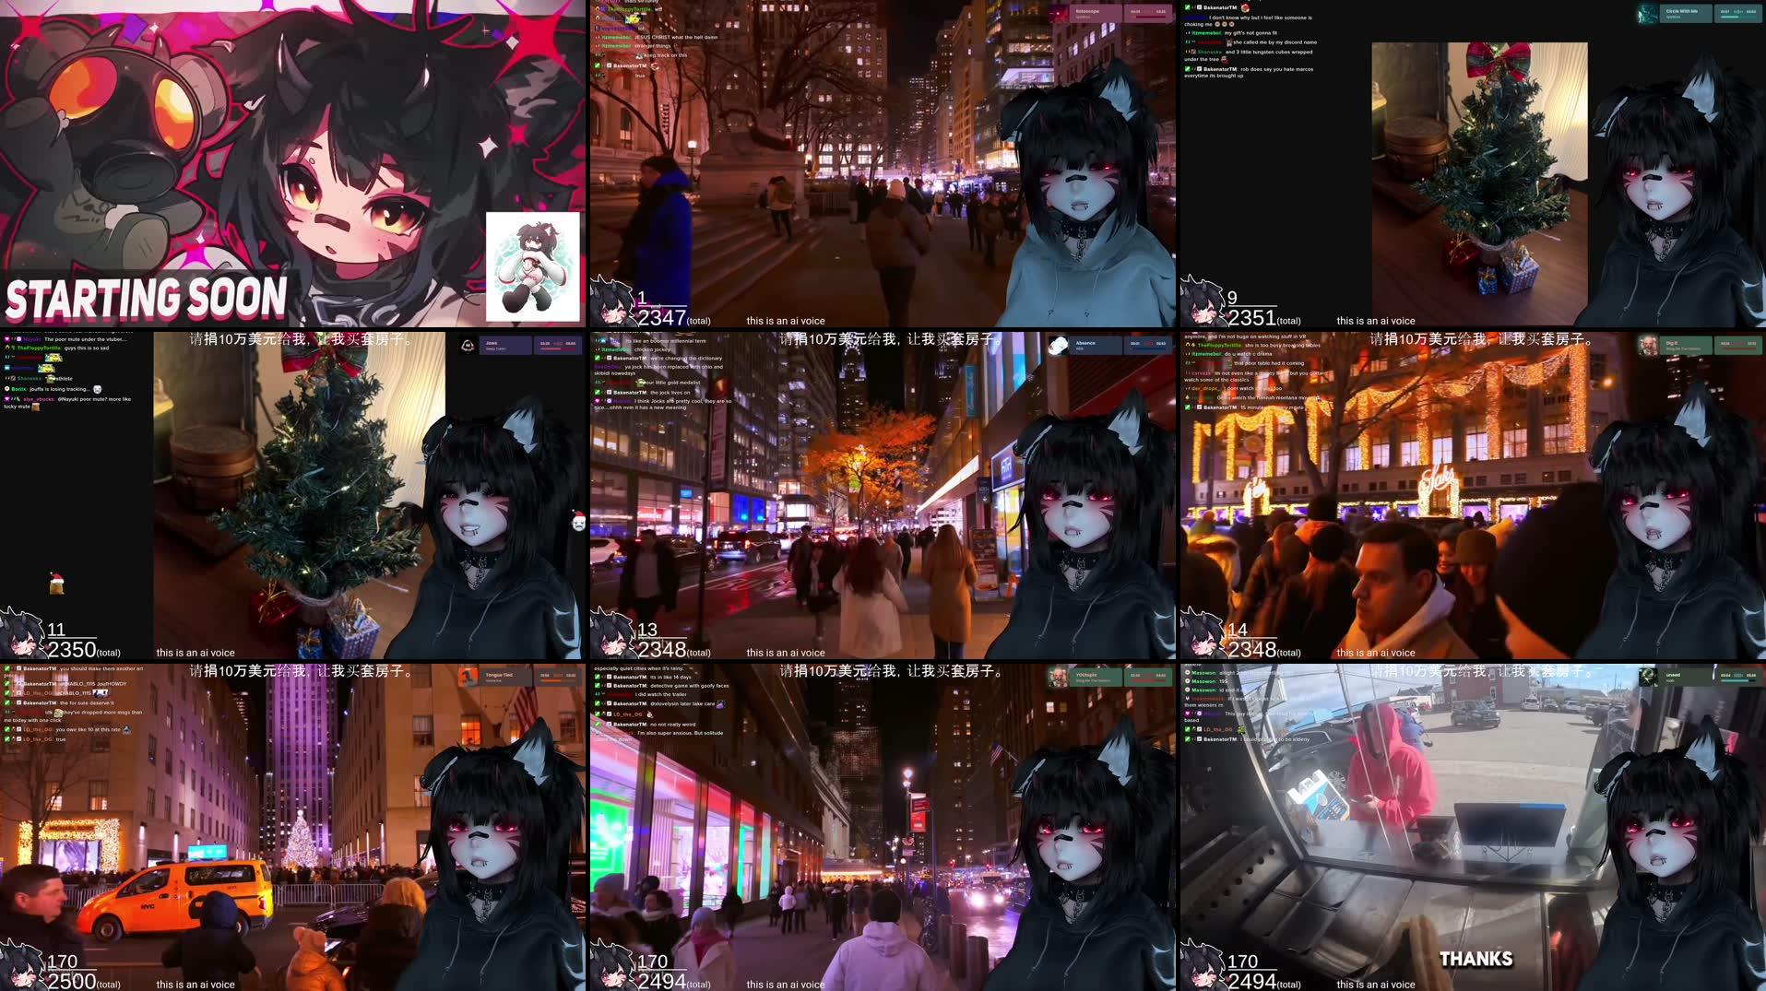Screen dimensions: 1766x991
Task: Click the artwork icon on the Tongue Tied widget
Action: [x=468, y=678]
